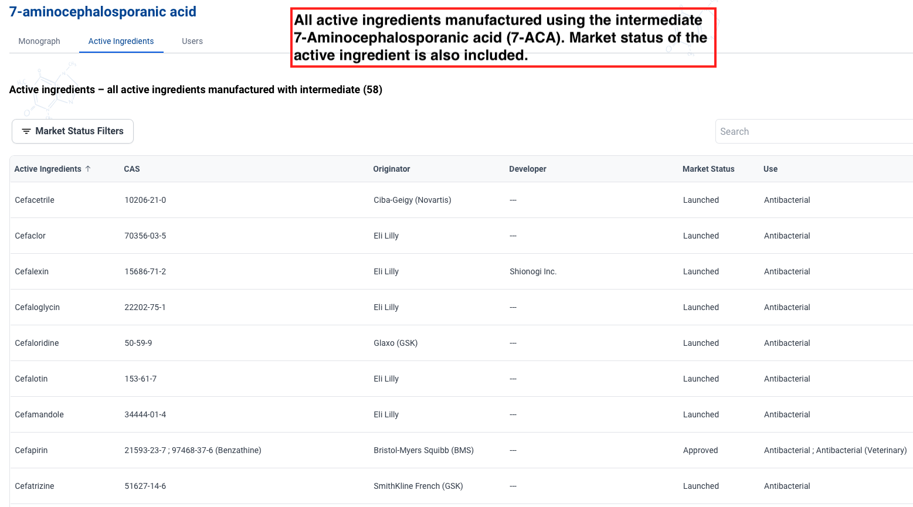This screenshot has width=913, height=507.
Task: Open the Cefacetrile ingredient row
Action: click(x=35, y=200)
